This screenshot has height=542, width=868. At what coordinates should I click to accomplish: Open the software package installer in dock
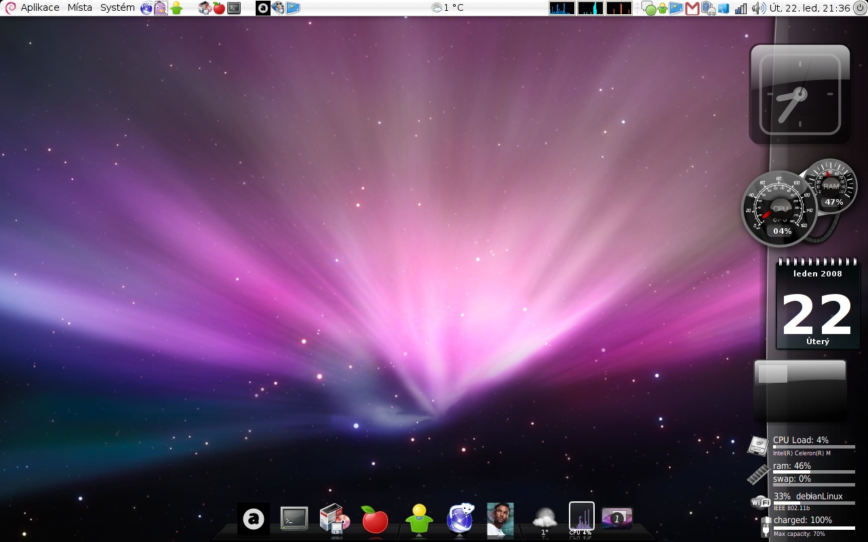334,519
